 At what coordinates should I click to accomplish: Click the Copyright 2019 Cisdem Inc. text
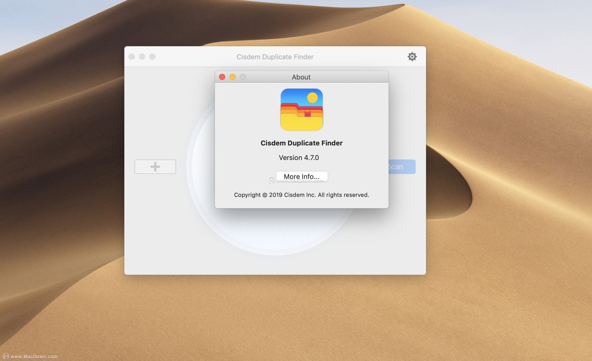pyautogui.click(x=301, y=195)
